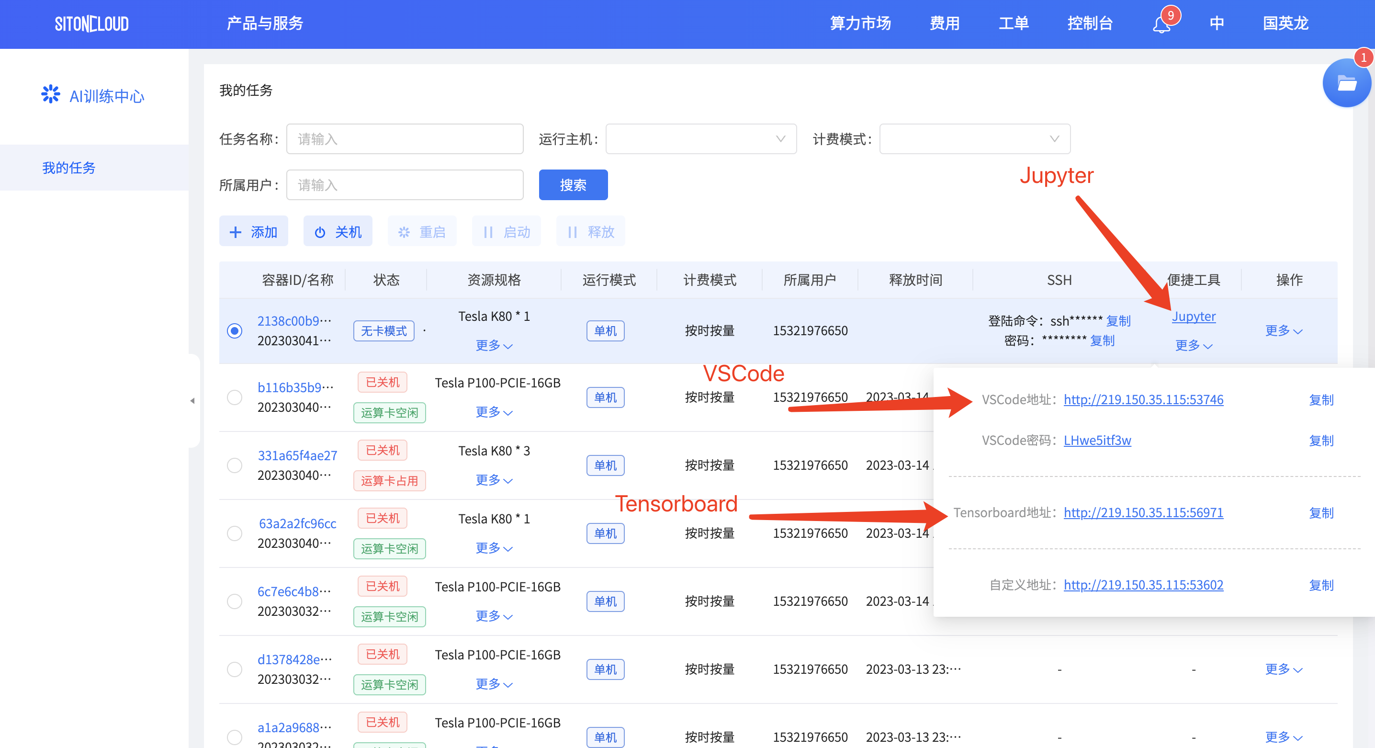This screenshot has width=1375, height=748.
Task: Open the 工单 menu item
Action: tap(1014, 23)
